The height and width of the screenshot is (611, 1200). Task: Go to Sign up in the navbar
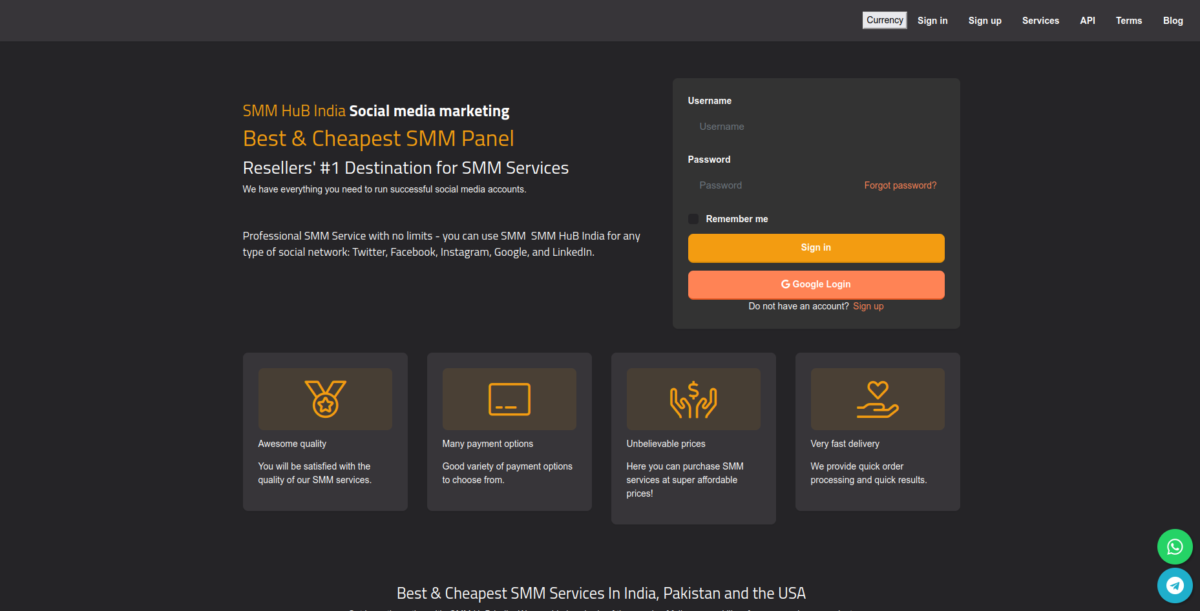pos(984,21)
